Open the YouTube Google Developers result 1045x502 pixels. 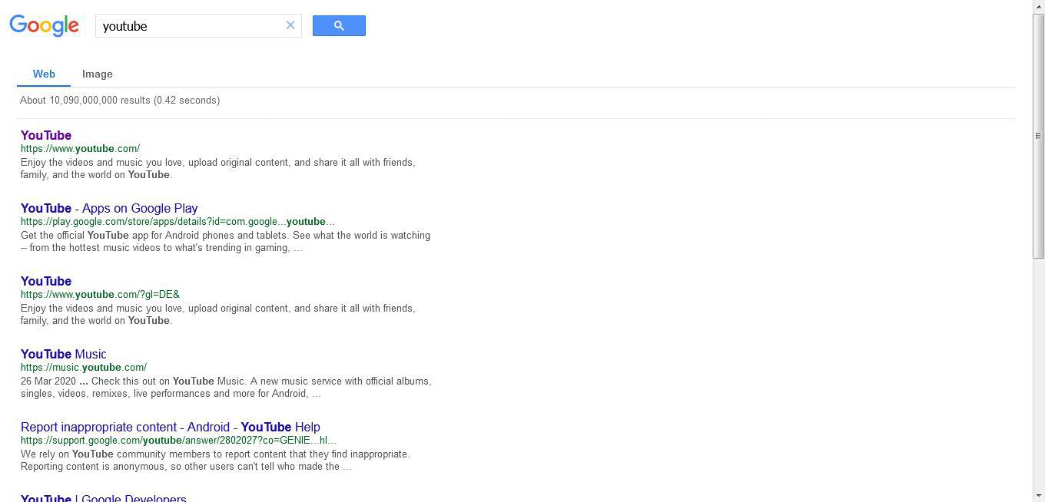click(x=103, y=498)
